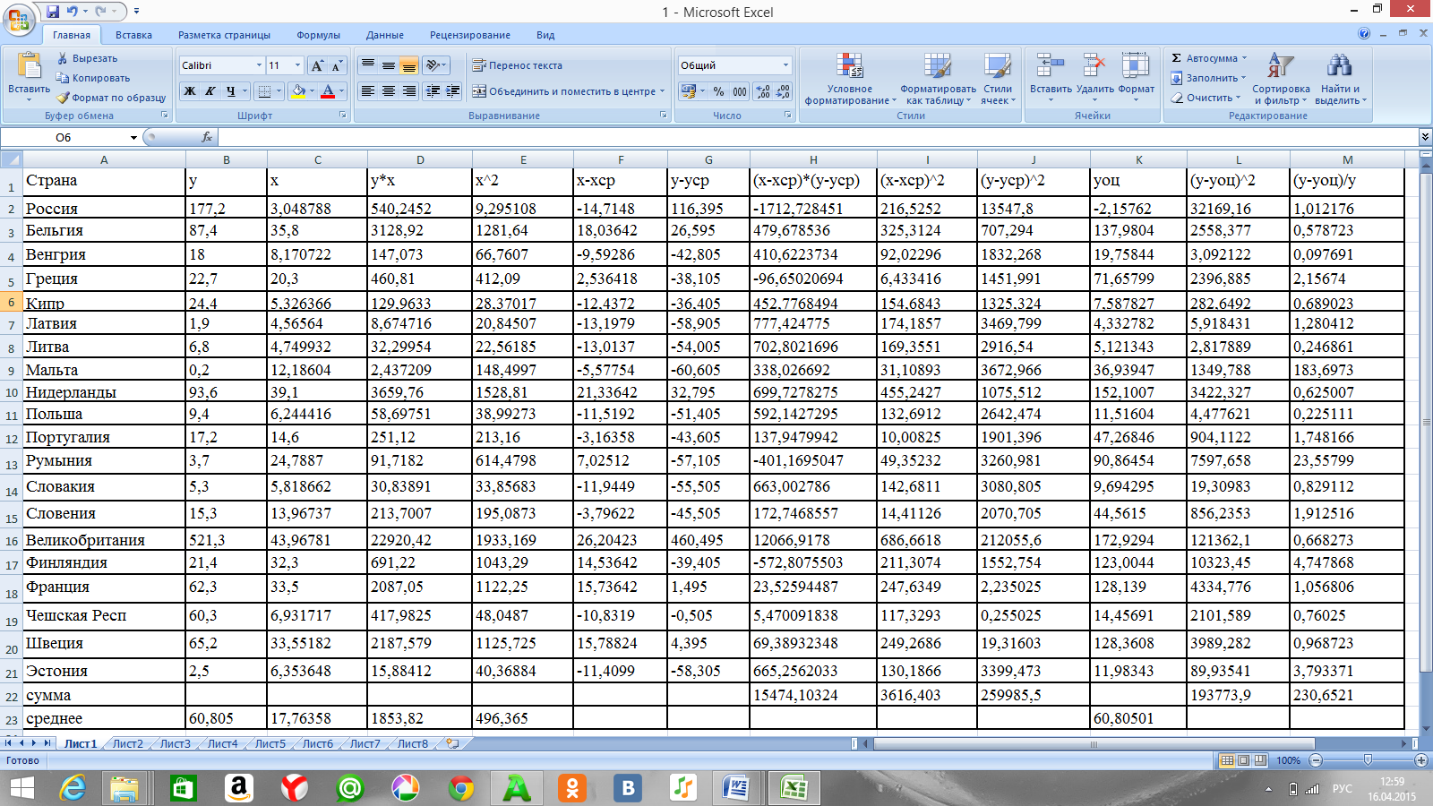The width and height of the screenshot is (1433, 806).
Task: Open the Calibri font name dropdown
Action: coord(259,65)
